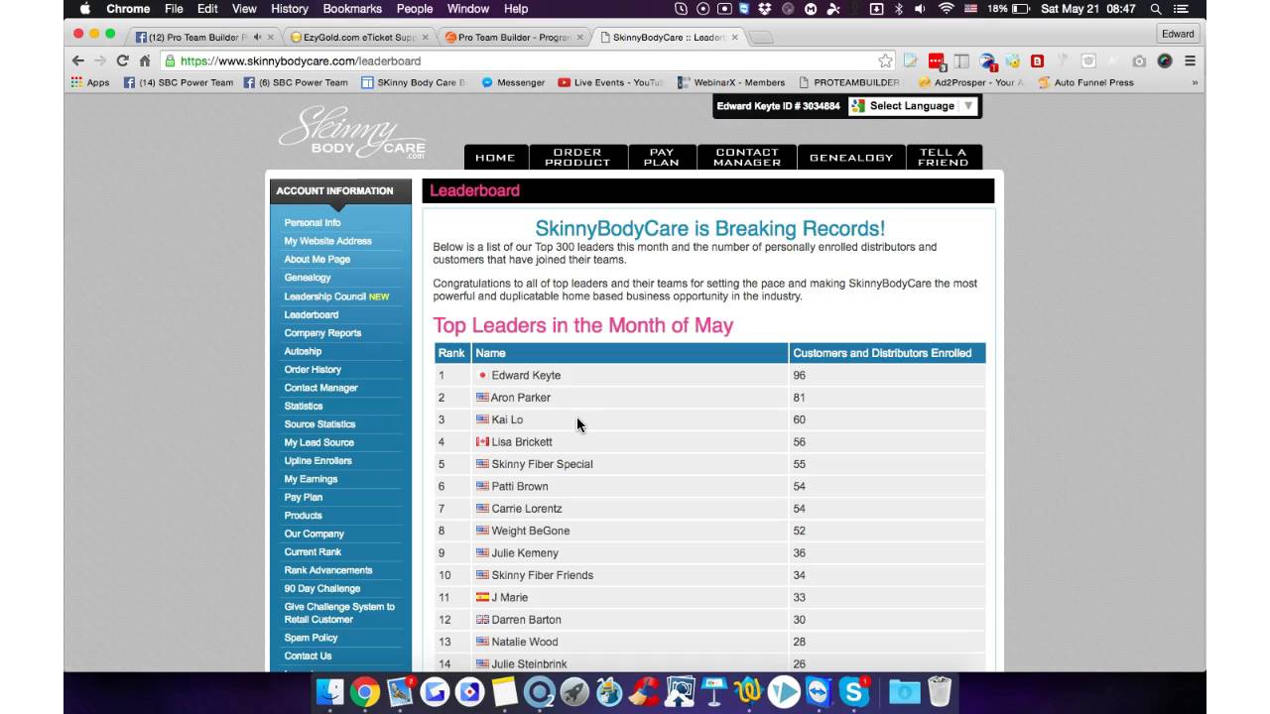The width and height of the screenshot is (1270, 714).
Task: Click the Darren Barton row name
Action: (526, 620)
